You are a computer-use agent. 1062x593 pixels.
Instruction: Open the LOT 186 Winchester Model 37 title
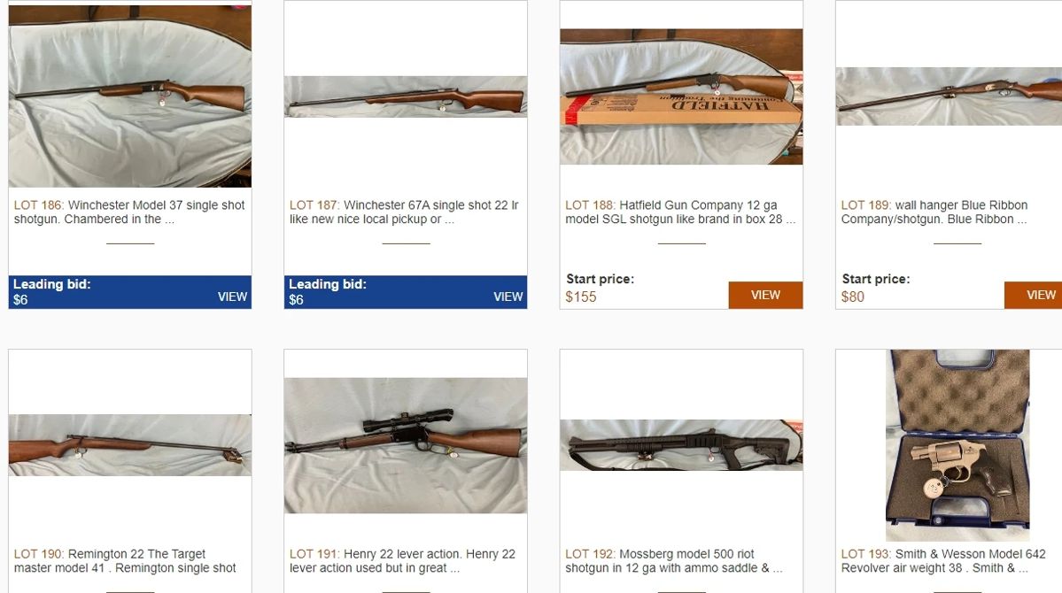click(129, 212)
